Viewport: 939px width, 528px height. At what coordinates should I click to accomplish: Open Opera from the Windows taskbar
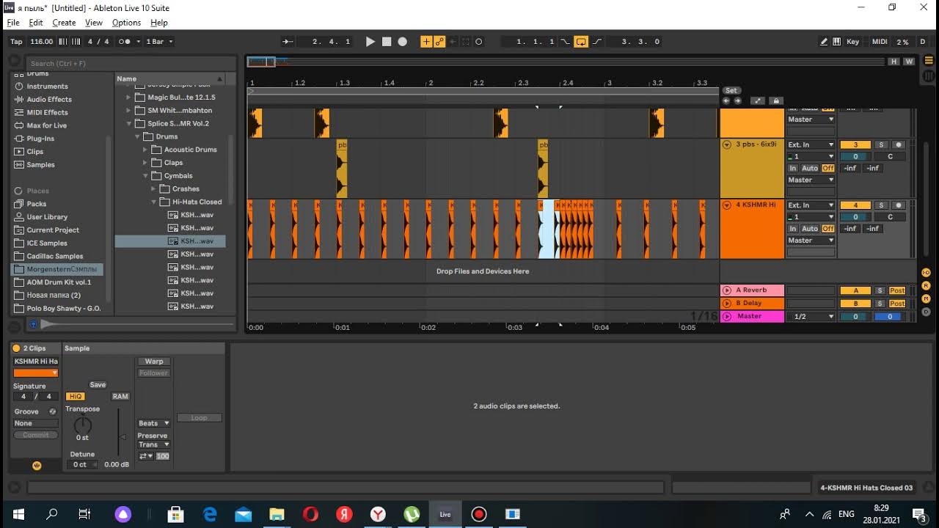click(x=310, y=514)
